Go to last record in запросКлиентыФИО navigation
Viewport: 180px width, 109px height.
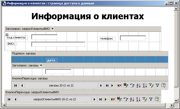[101, 99]
